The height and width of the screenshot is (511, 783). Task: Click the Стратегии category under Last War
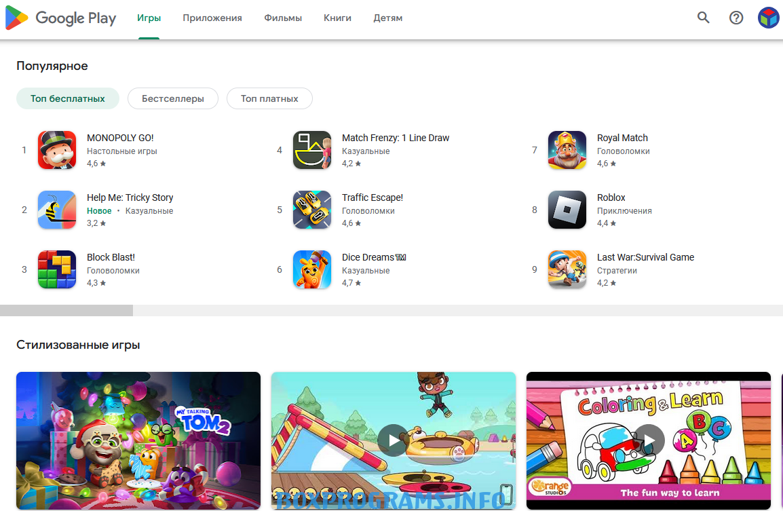pyautogui.click(x=617, y=271)
